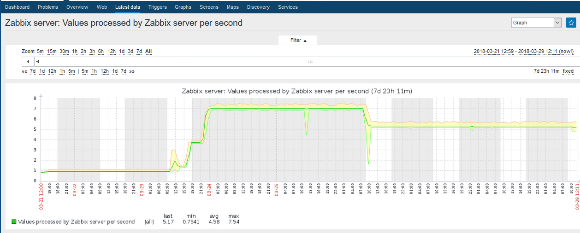The height and width of the screenshot is (233, 580).
Task: Set zoom to 3h
Action: click(x=92, y=52)
